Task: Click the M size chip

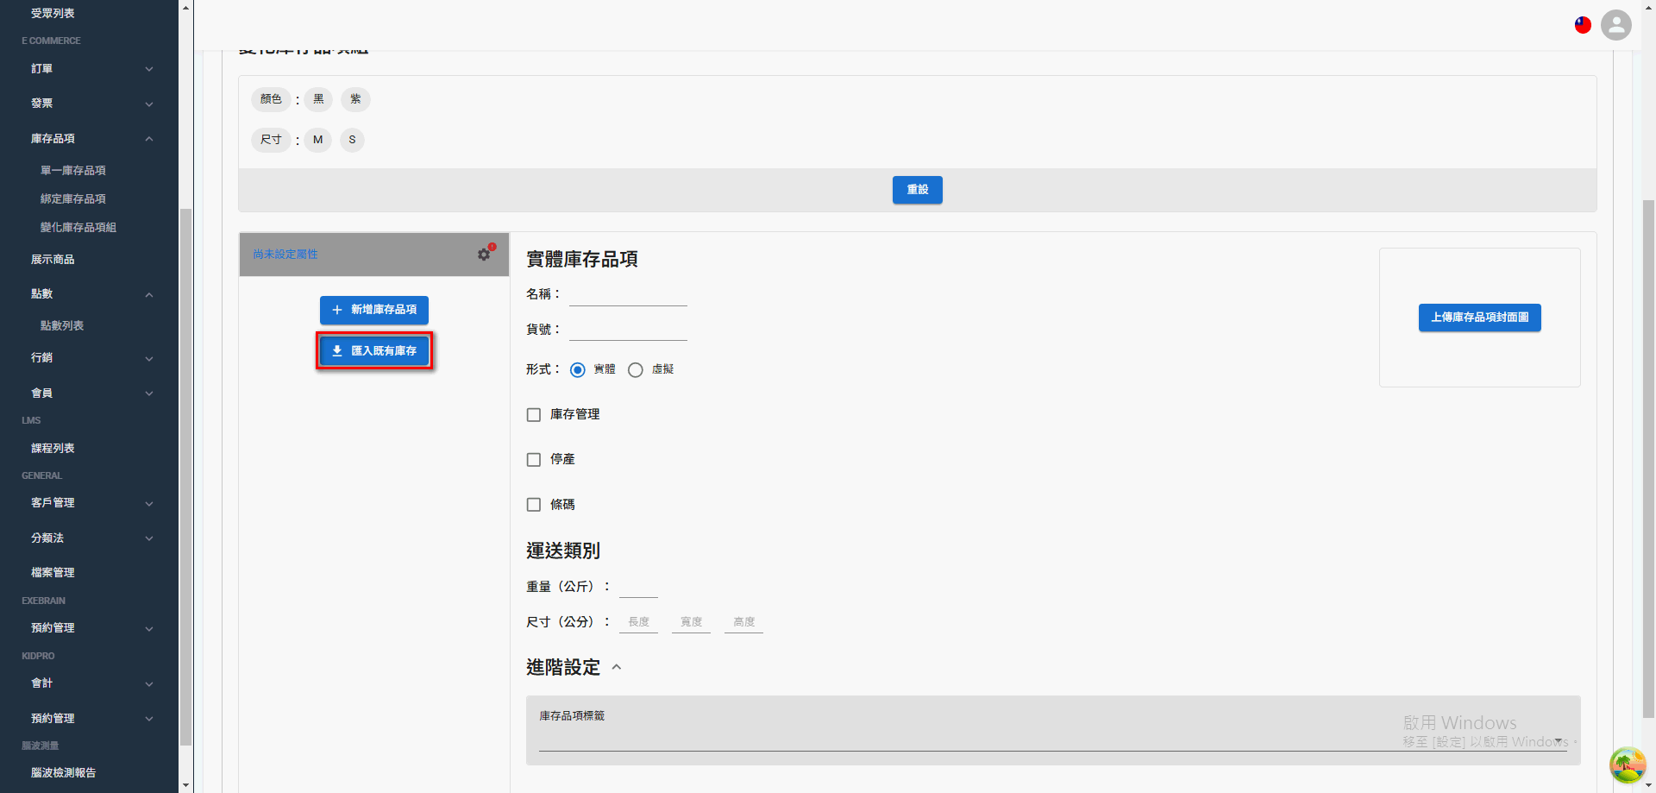Action: click(318, 140)
